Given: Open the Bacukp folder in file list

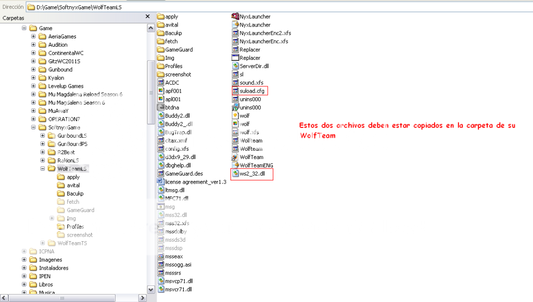Looking at the screenshot, I should (161, 33).
